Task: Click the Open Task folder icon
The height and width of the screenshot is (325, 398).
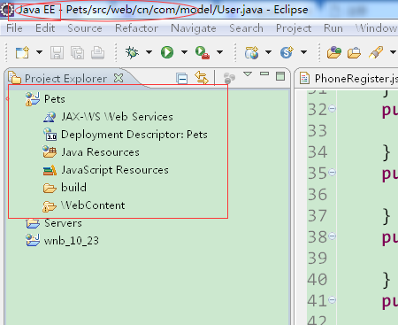Action: coord(354,53)
